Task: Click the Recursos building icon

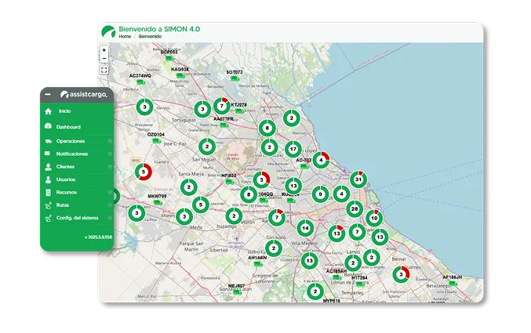Action: 49,192
